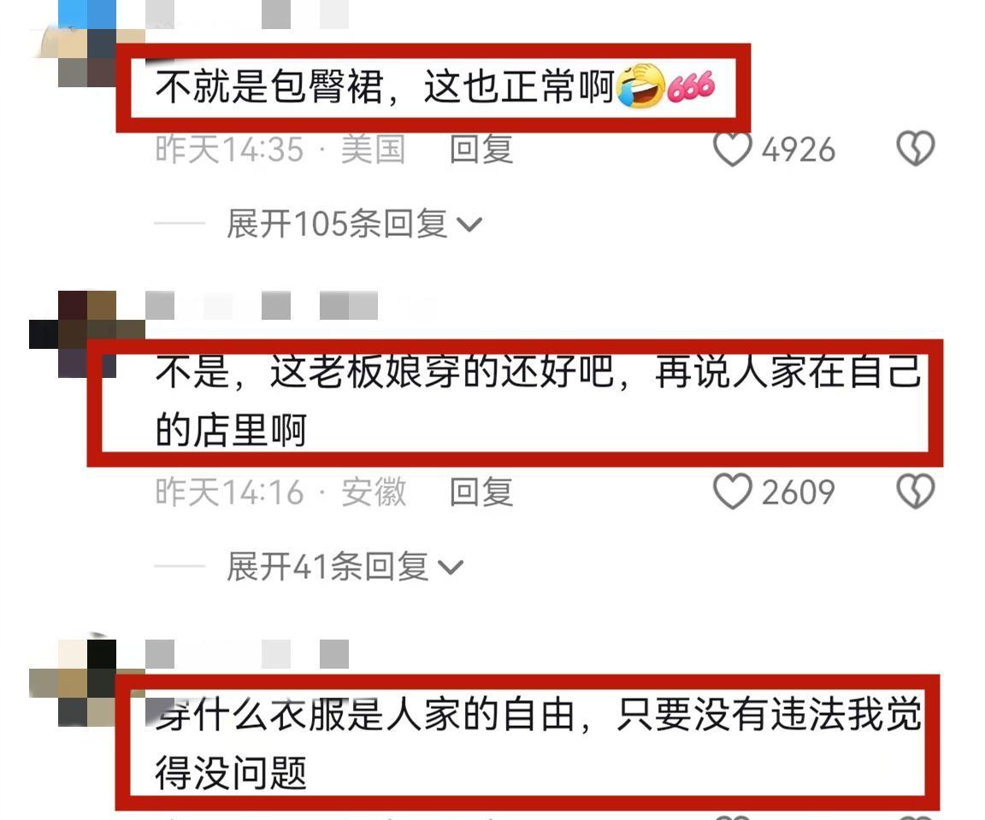Viewport: 985px width, 820px height.
Task: Reply to the comment from 美国
Action: click(481, 150)
